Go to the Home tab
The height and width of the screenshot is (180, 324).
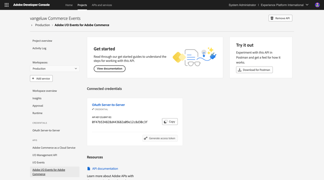pos(69,5)
